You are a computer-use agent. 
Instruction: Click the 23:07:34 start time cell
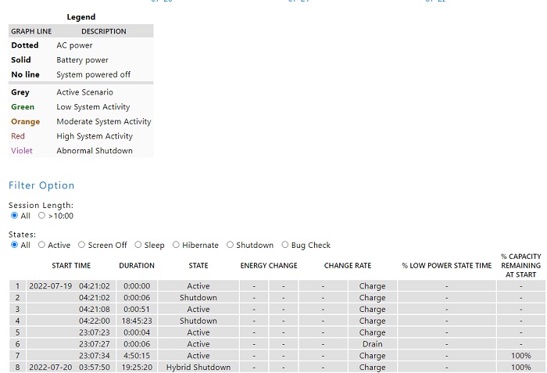(x=95, y=356)
